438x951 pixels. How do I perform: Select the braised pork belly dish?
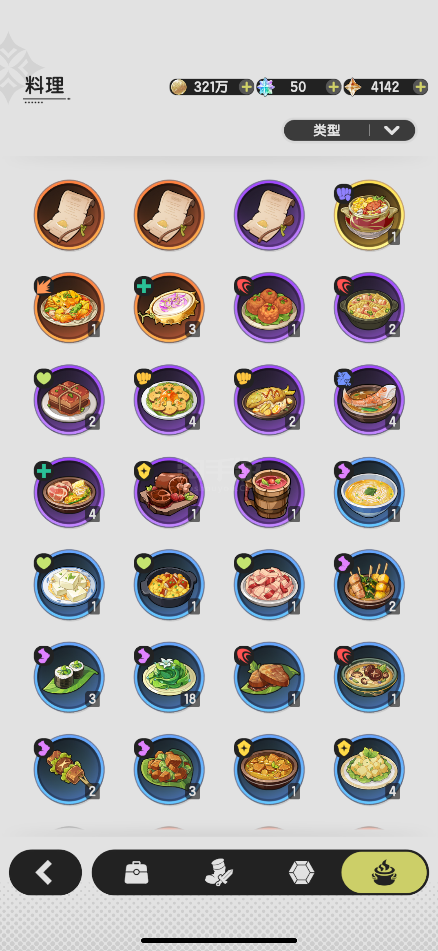[x=69, y=400]
